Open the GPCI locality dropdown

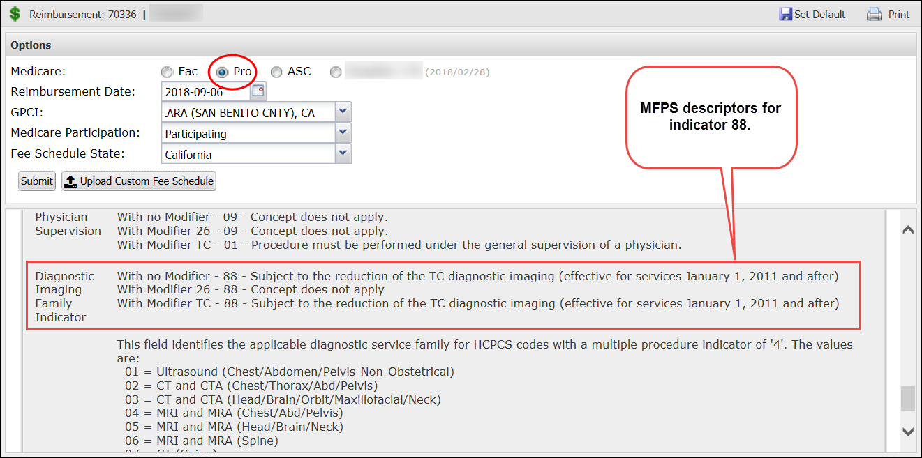342,112
